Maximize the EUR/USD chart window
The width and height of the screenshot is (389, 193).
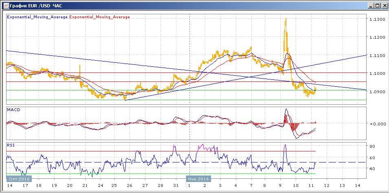tap(377, 5)
